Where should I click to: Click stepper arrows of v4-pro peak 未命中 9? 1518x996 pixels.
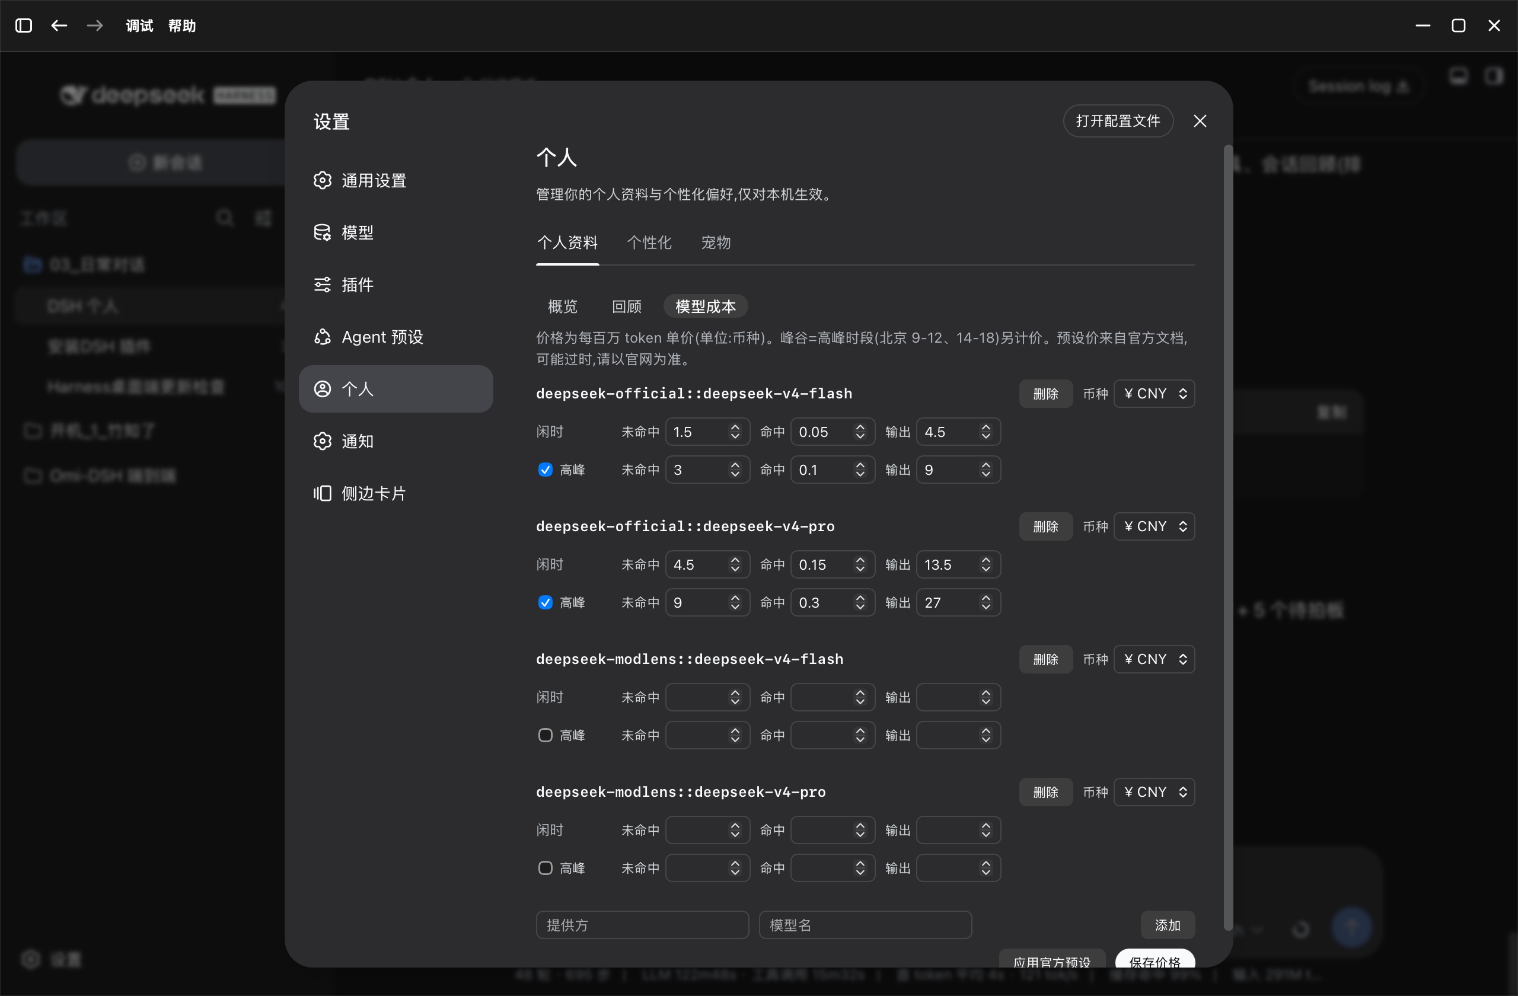(735, 602)
